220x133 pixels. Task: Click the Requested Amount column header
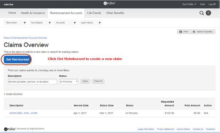pos(167,103)
